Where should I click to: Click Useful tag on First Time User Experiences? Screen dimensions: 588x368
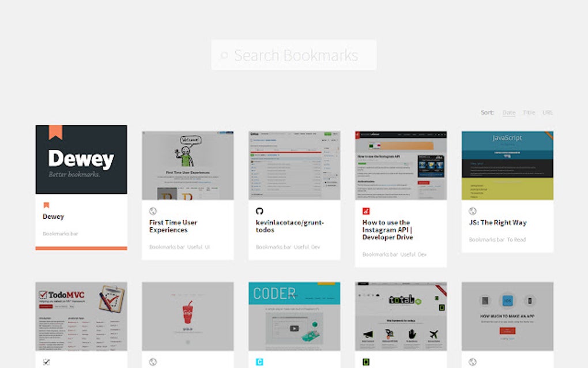[195, 247]
